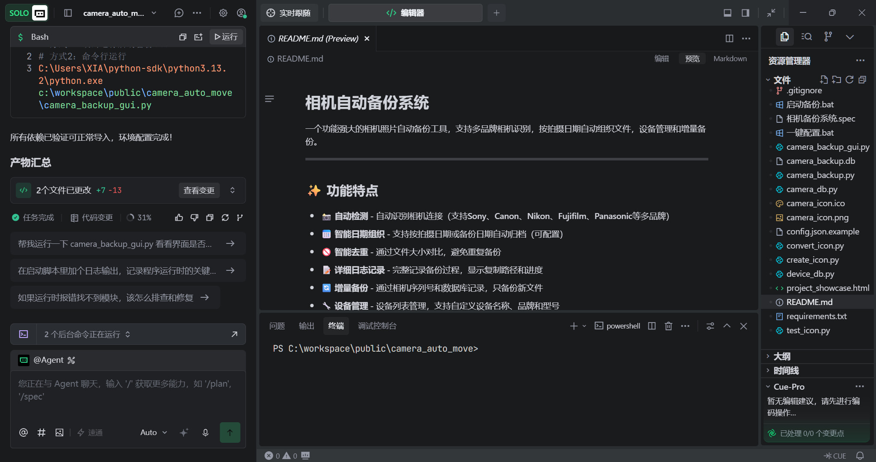Expand the 2个文件已更改 summary
876x462 pixels.
pyautogui.click(x=232, y=190)
